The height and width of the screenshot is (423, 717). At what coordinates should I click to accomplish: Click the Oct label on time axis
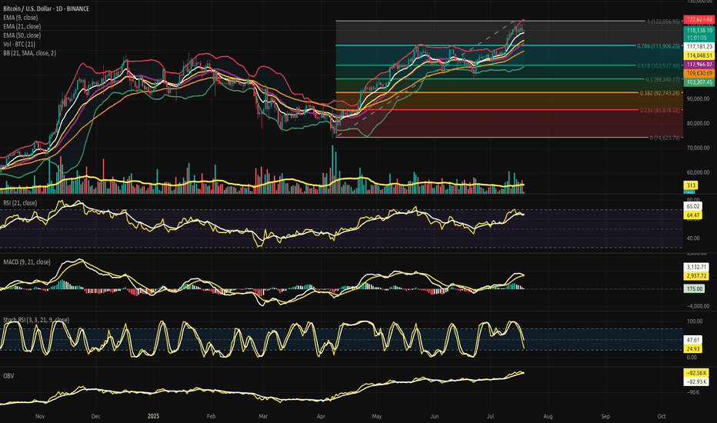661,417
